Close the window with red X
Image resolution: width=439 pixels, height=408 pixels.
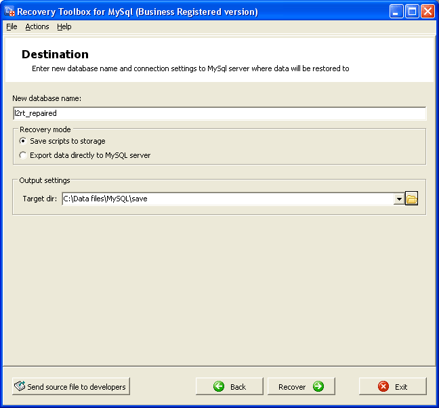click(x=428, y=12)
